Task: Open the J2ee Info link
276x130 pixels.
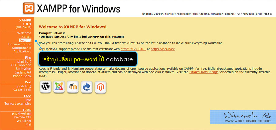Action: (28, 100)
